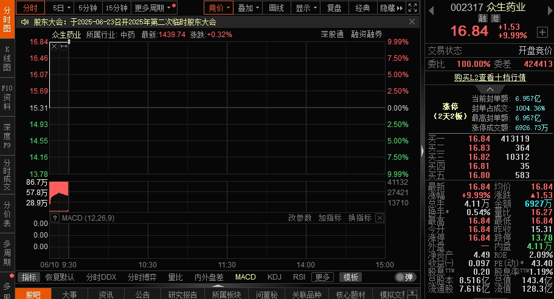
Task: Open the 研究报告 bottom tab
Action: point(182,294)
